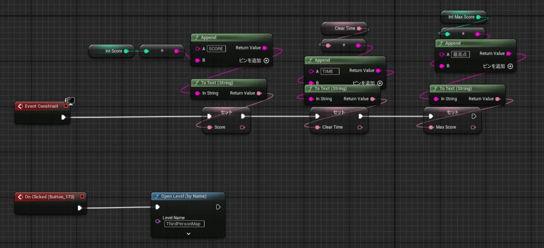The height and width of the screenshot is (248, 544).
Task: Click the exec output pin on Open Level node
Action: point(218,207)
